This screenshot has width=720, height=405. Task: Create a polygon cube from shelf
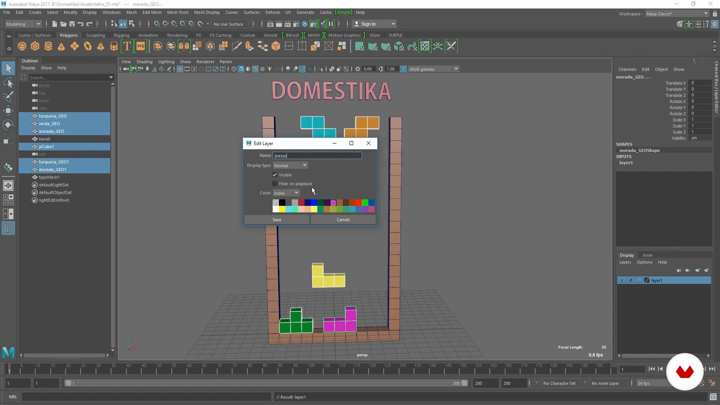click(x=35, y=46)
